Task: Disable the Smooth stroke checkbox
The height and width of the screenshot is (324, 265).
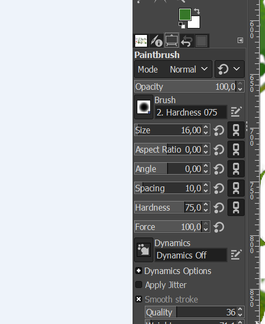Action: click(139, 299)
